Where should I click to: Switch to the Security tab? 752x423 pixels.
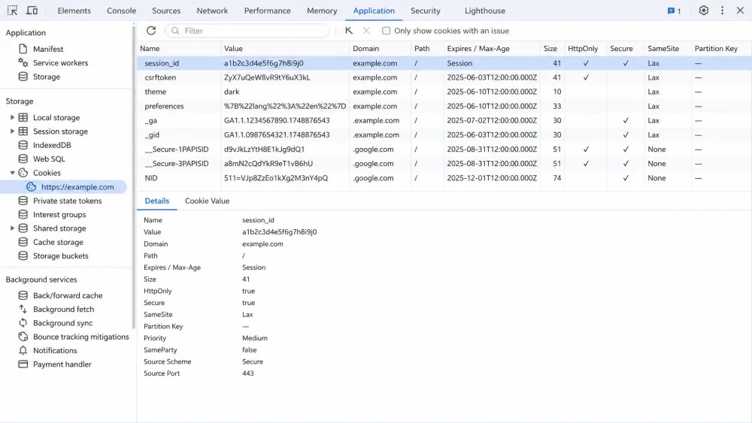425,11
